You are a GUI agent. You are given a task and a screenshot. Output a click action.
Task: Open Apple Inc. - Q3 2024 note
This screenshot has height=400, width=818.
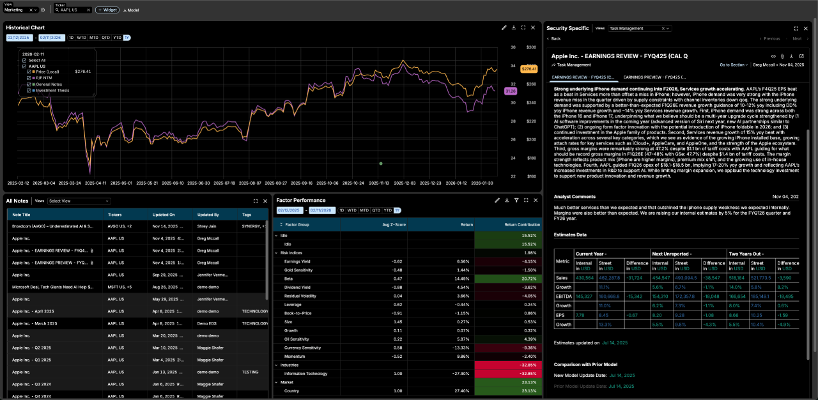(x=137, y=384)
